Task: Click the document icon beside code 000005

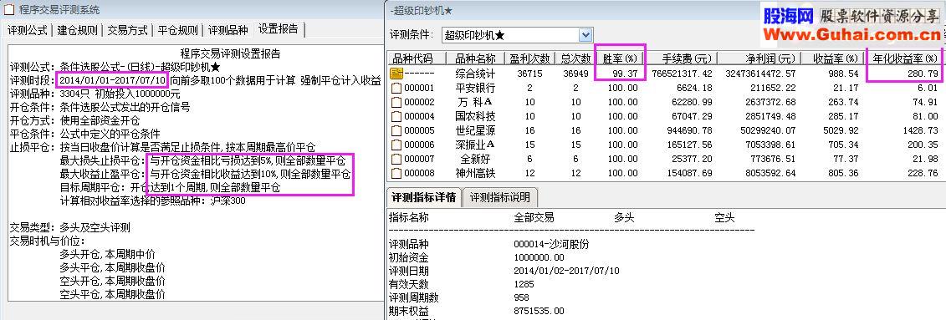Action: click(396, 130)
